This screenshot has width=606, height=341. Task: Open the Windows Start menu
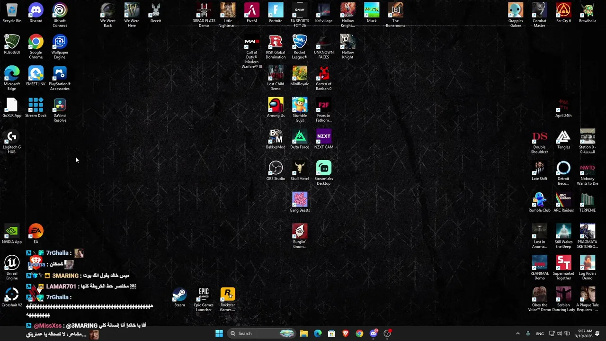pos(219,333)
